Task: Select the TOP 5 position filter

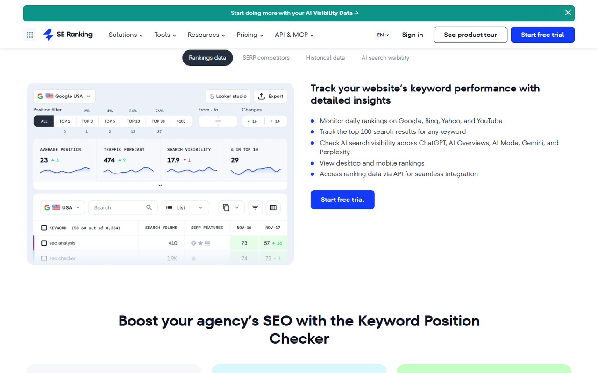Action: [110, 121]
